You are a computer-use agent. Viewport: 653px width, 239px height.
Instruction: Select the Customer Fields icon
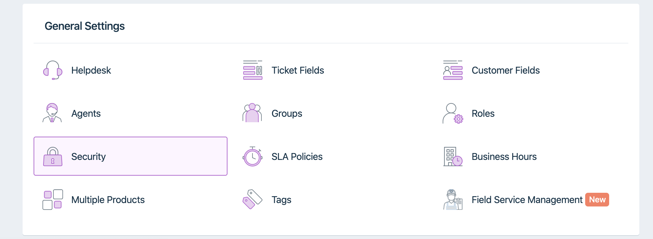pos(453,70)
